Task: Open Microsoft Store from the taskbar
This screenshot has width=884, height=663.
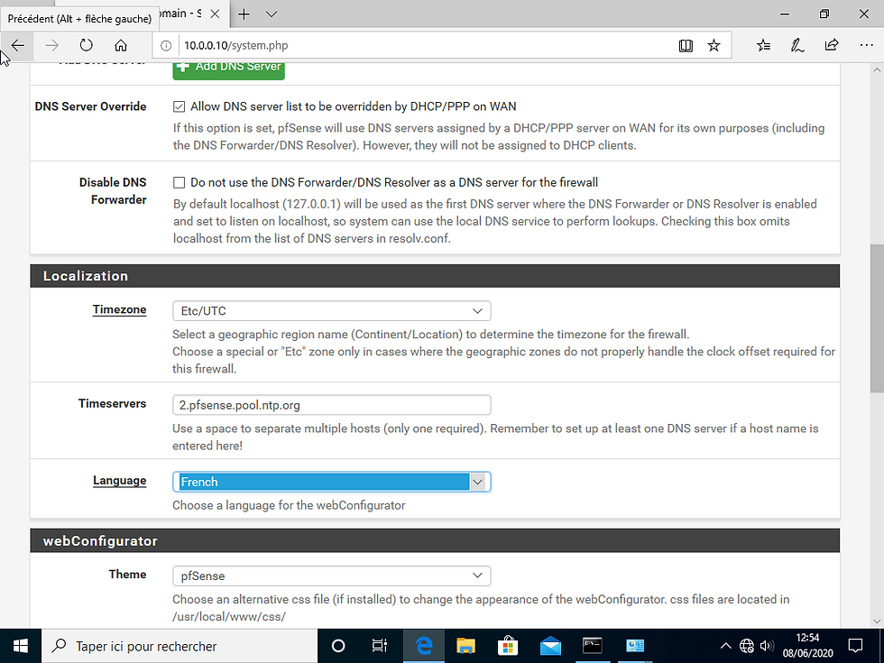Action: coord(508,646)
